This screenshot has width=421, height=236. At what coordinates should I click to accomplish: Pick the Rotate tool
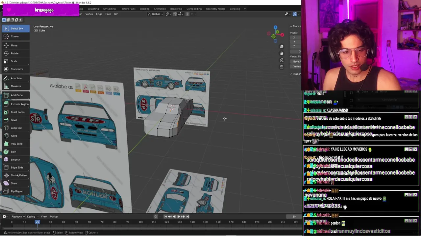click(15, 53)
